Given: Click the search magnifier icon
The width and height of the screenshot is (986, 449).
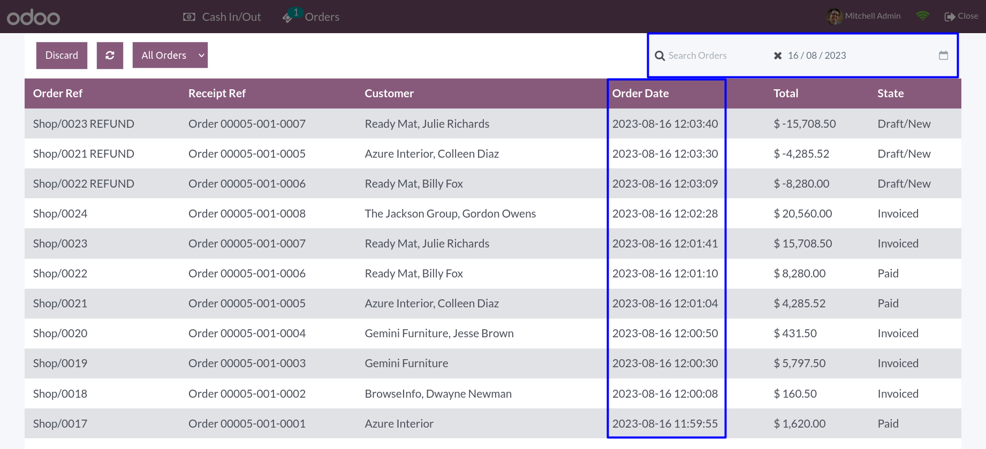Looking at the screenshot, I should click(660, 56).
